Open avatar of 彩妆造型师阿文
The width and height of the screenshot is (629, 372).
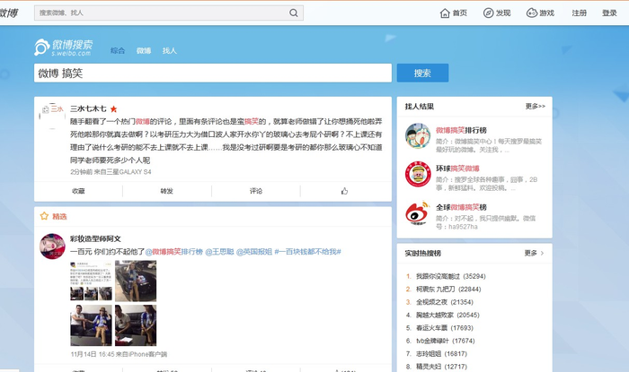click(52, 247)
